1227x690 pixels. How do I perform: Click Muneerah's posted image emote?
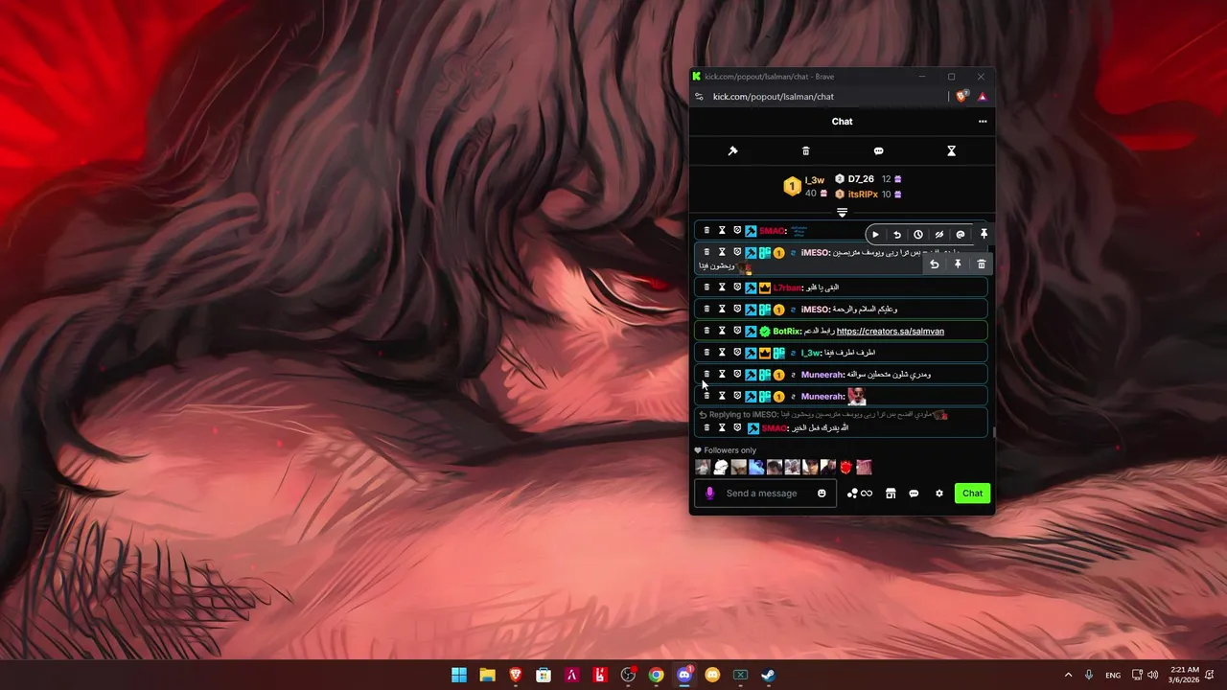(857, 396)
